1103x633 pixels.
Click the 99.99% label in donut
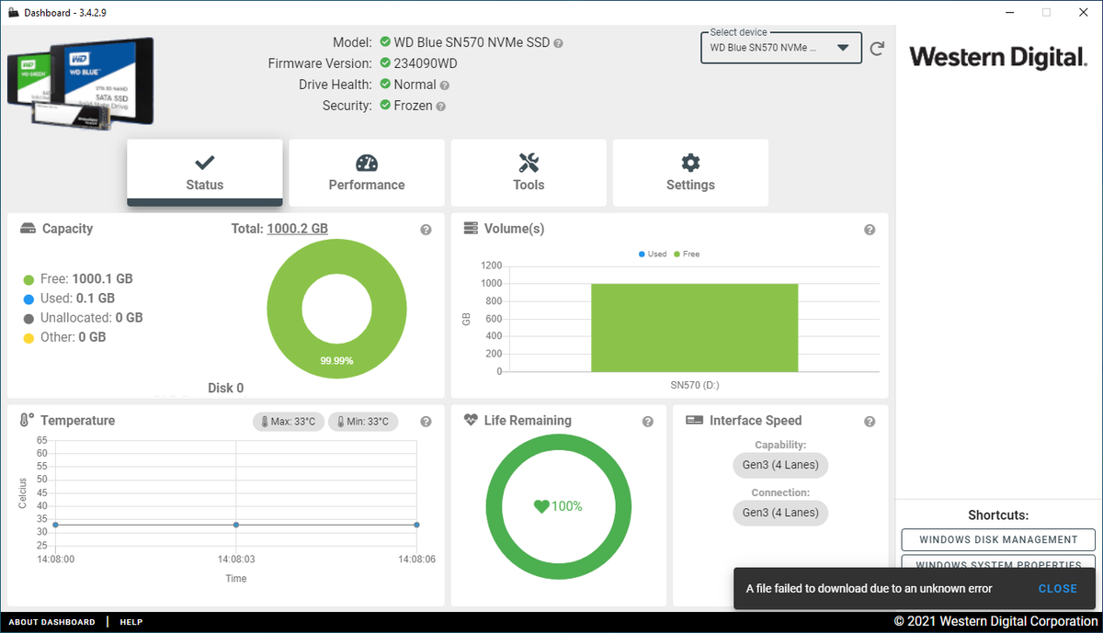(336, 361)
